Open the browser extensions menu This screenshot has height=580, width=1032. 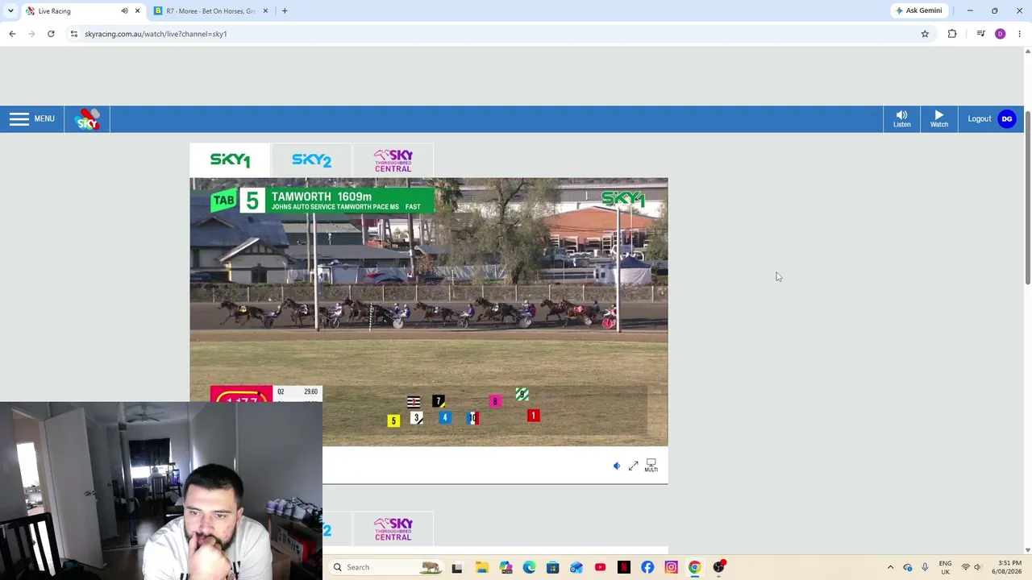[x=952, y=34]
